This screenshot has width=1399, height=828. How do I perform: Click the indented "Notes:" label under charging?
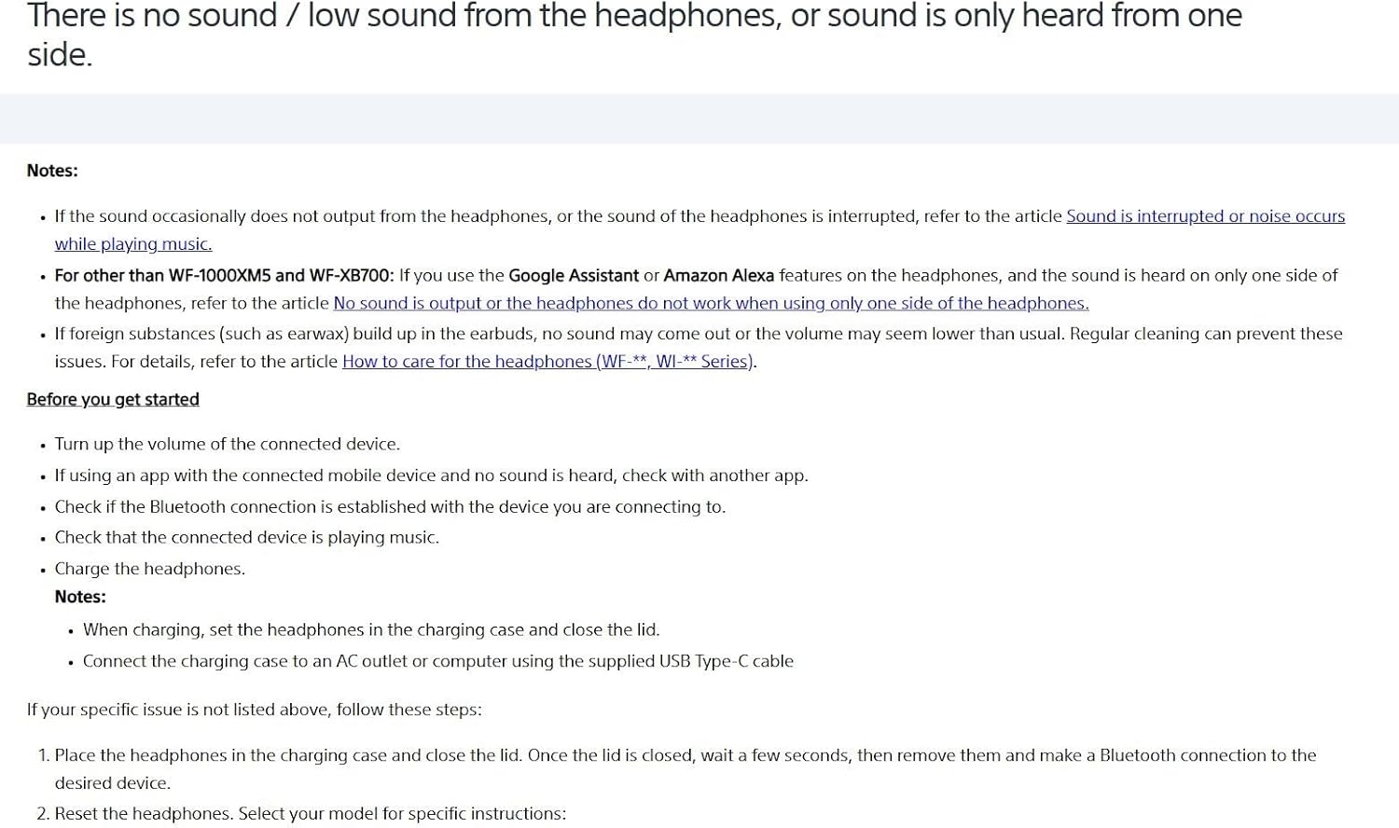point(80,597)
